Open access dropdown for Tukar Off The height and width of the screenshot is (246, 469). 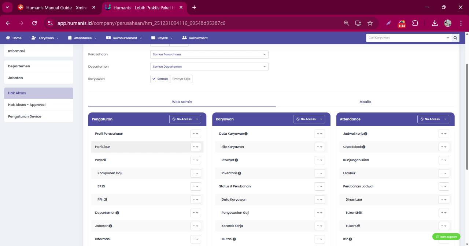click(444, 226)
